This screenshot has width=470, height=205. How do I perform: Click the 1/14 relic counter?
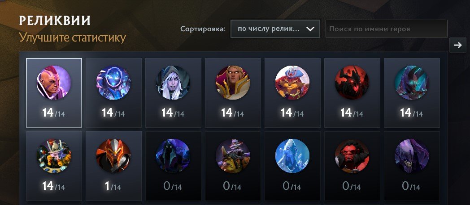(x=113, y=186)
